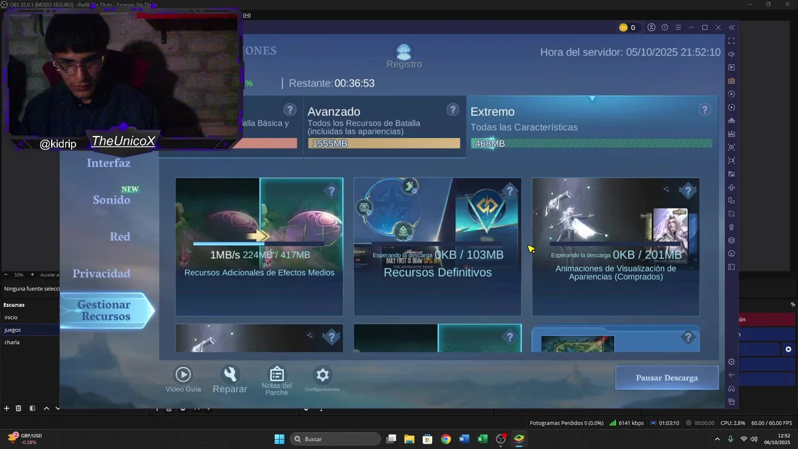This screenshot has height=449, width=798.
Task: Click the Registro headset icon
Action: click(404, 52)
